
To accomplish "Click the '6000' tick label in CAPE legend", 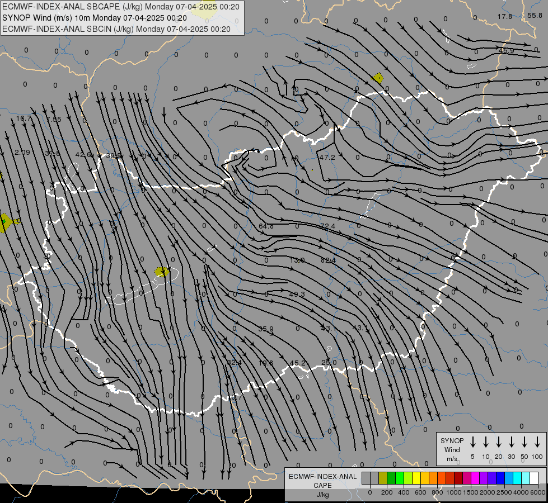I will coord(537,492).
